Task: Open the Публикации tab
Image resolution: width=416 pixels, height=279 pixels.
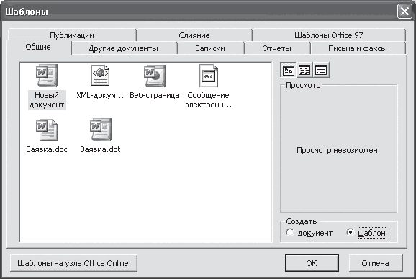Action: tap(72, 35)
